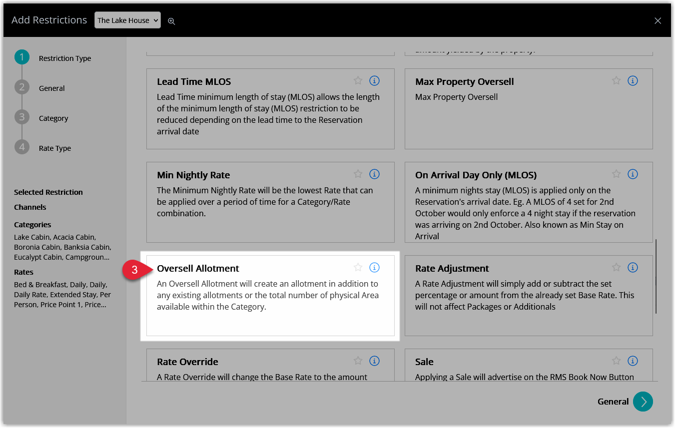The image size is (675, 428).
Task: Show info for Min Nightly Rate
Action: (x=374, y=174)
